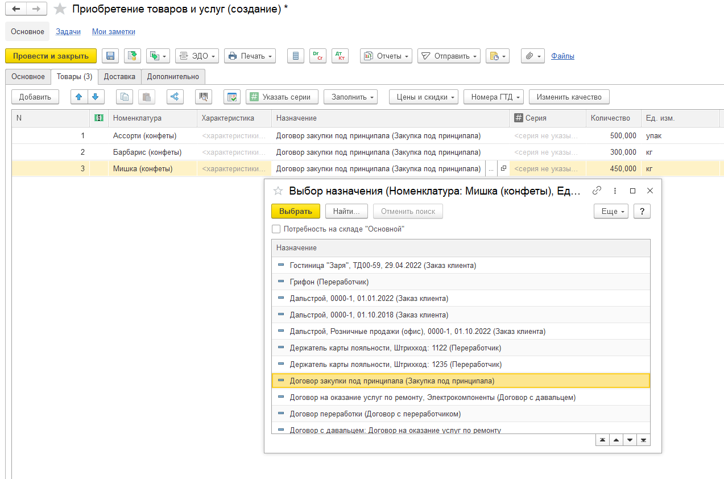
Task: Click the save document diskette icon
Action: point(110,56)
